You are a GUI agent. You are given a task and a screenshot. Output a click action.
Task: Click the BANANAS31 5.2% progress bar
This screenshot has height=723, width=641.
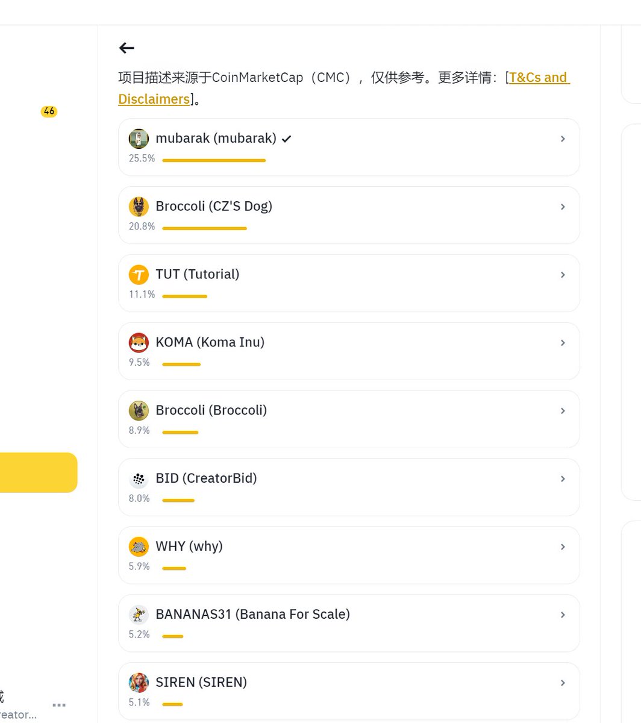coord(172,637)
